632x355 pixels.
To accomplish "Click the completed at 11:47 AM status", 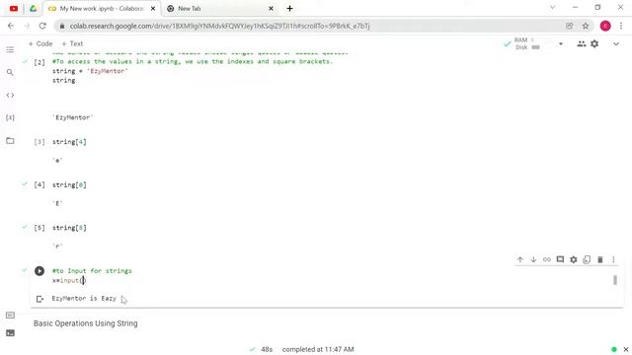I will click(318, 349).
